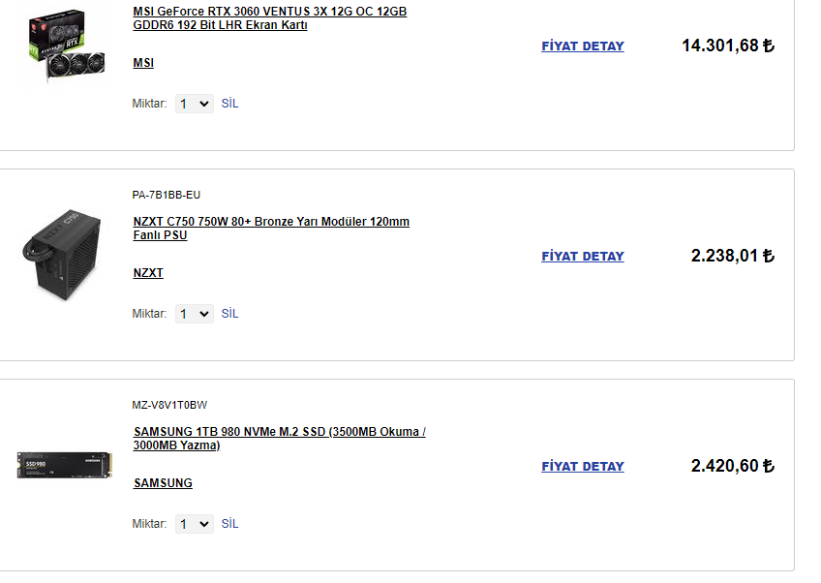View FİYAT DETAY for the NZXT C750
821x583 pixels.
[x=583, y=257]
